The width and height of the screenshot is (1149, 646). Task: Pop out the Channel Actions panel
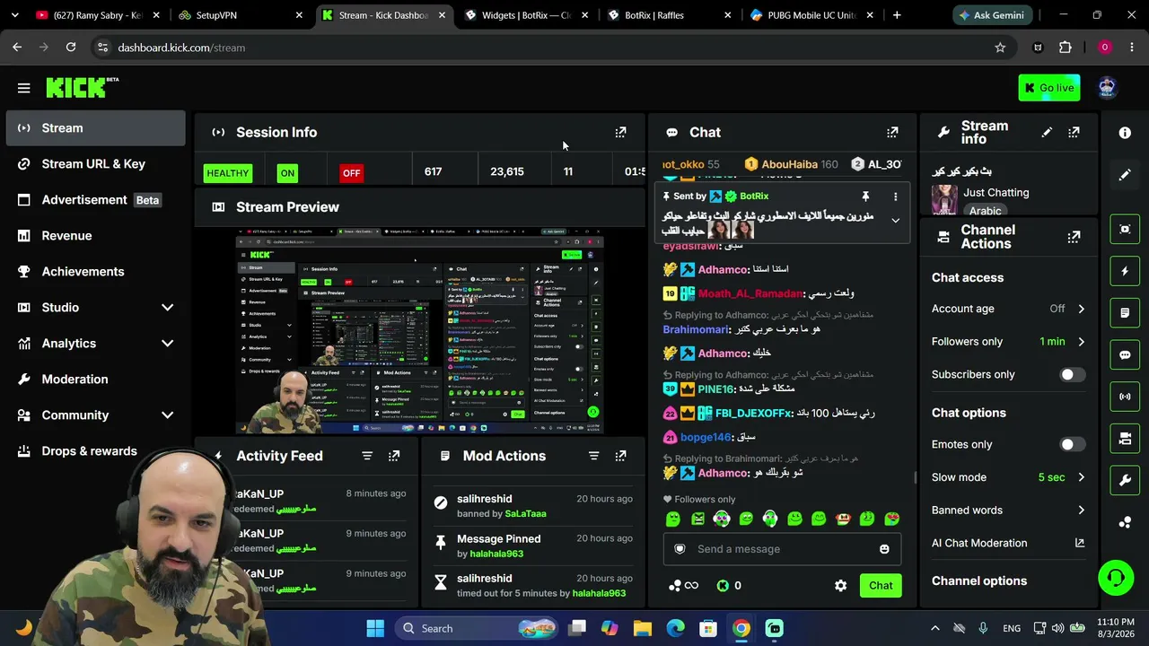coord(1074,237)
